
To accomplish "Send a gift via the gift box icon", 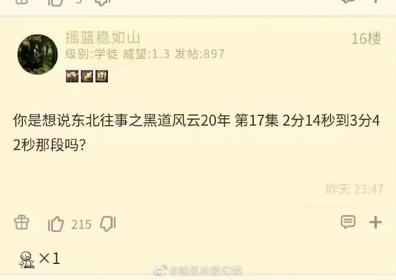I will [21, 223].
